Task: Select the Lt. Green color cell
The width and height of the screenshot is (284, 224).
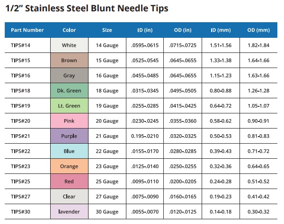Action: click(69, 106)
